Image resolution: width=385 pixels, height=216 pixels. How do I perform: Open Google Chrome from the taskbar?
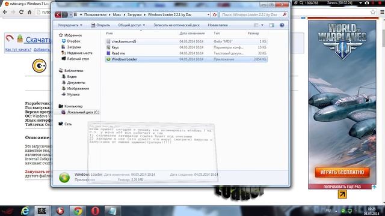pos(78,211)
